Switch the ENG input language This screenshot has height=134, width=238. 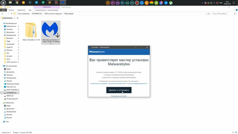pyautogui.click(x=221, y=3)
